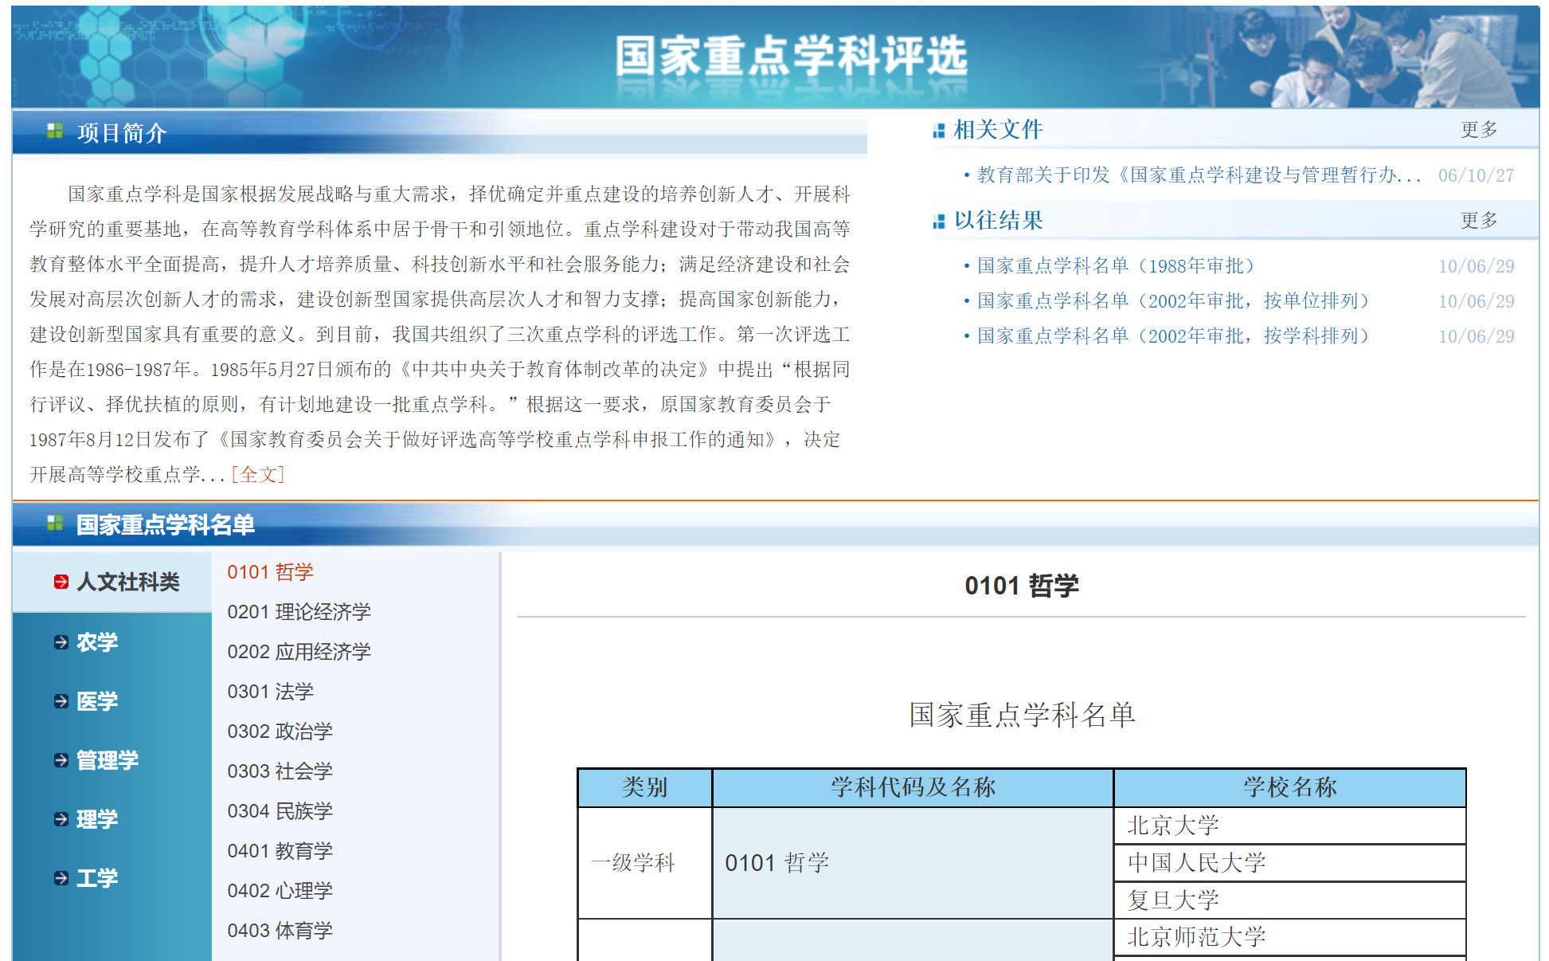
Task: Select the 人文社科类 category tab
Action: [112, 582]
